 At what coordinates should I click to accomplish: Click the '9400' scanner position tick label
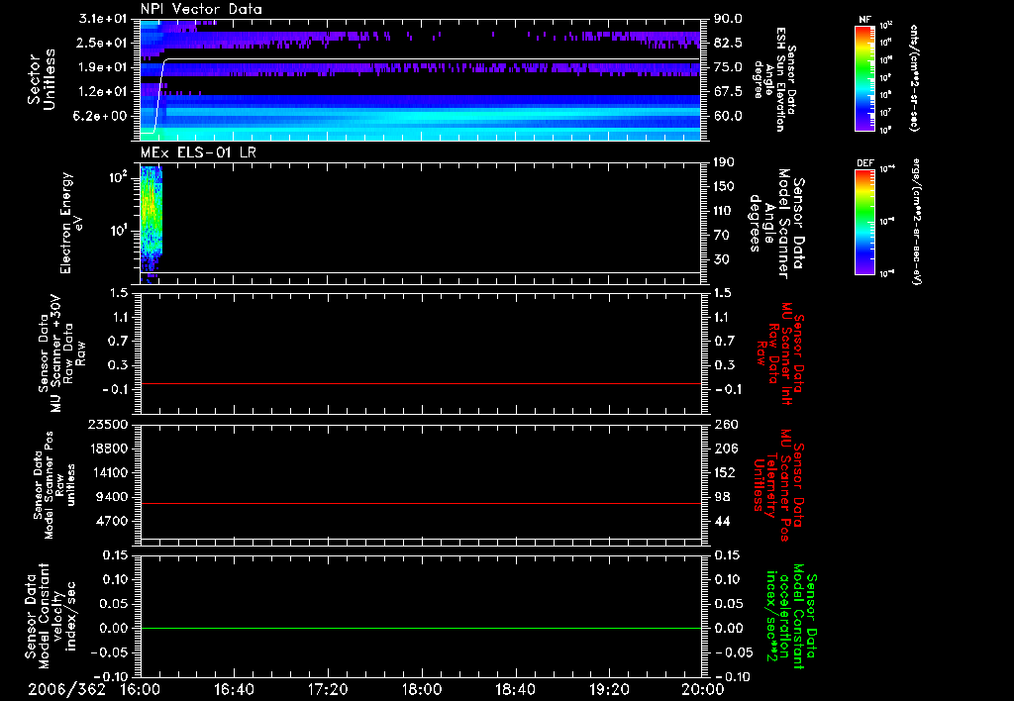click(111, 497)
